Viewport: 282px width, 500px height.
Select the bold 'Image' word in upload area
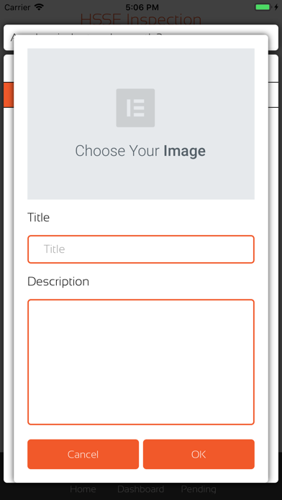coord(185,151)
